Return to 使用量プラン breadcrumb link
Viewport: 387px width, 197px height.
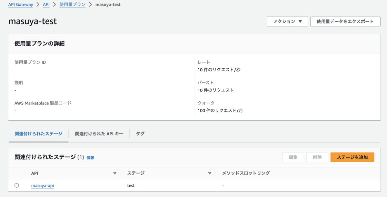(73, 5)
